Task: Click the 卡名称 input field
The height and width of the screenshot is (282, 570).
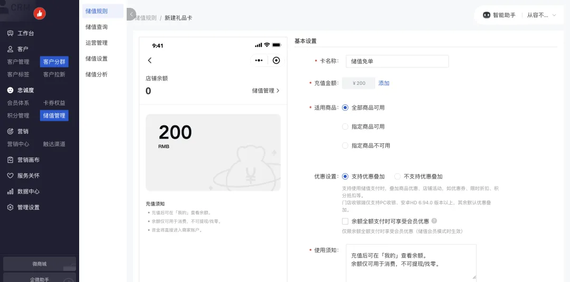Action: click(x=397, y=62)
